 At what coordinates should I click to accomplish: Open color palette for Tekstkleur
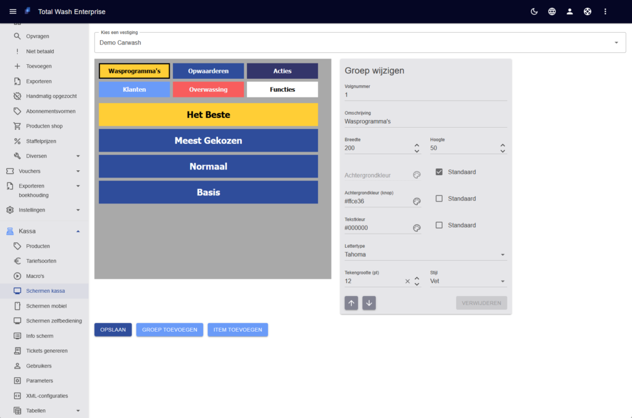[x=417, y=227]
